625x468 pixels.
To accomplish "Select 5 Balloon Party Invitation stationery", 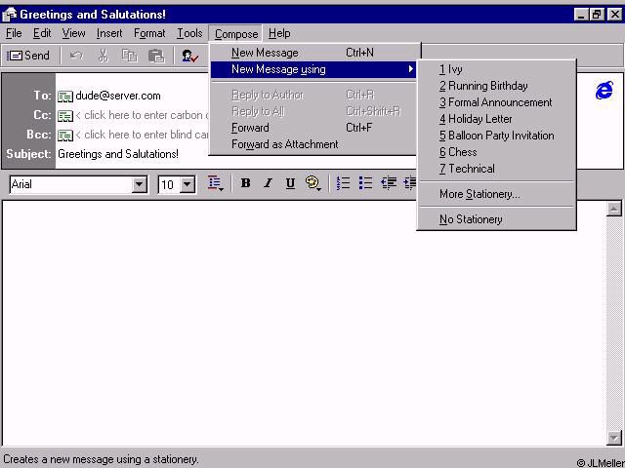I will pyautogui.click(x=496, y=136).
